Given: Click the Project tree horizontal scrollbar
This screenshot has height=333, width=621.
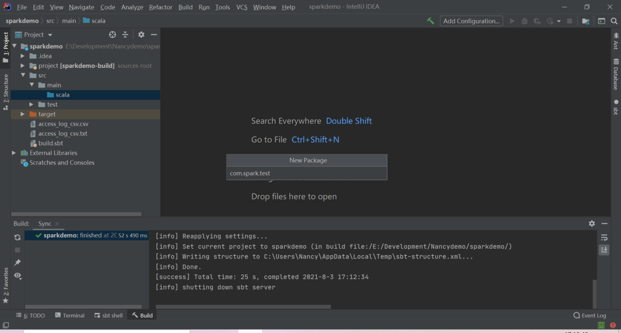Looking at the screenshot, I should click(77, 214).
